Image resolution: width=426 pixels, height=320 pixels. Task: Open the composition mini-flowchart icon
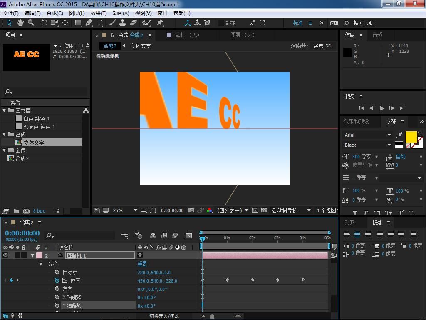click(x=125, y=235)
